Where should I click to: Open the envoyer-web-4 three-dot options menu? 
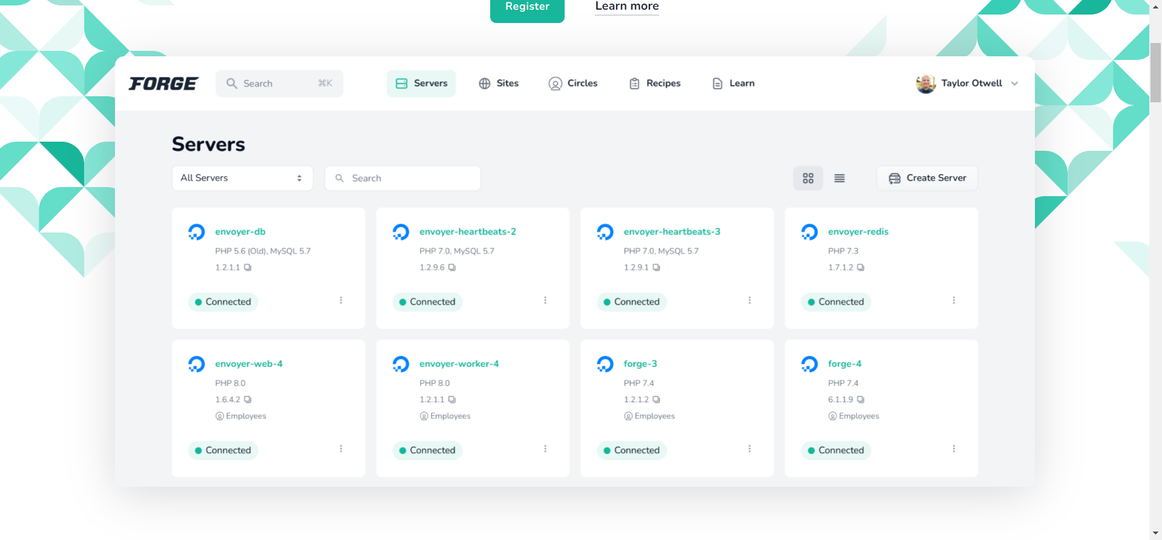pos(341,449)
